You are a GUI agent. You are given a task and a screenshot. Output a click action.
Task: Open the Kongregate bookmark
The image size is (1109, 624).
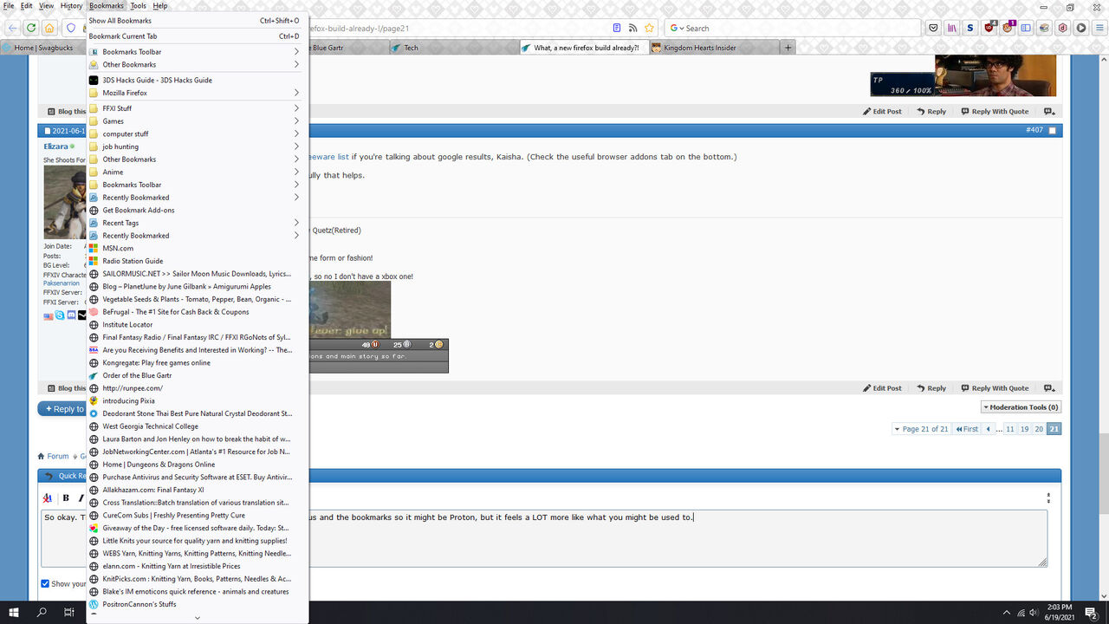(x=198, y=362)
